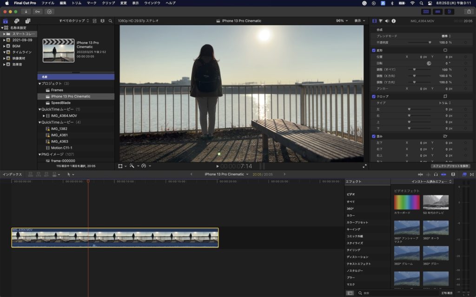The image size is (476, 297).
Task: Expand the 2021-09-09 event in sidebar
Action: pos(4,40)
